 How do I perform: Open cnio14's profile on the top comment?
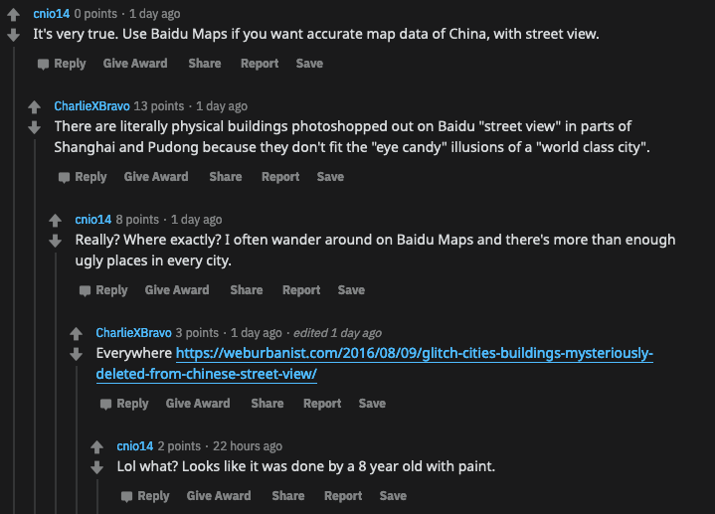coord(51,14)
